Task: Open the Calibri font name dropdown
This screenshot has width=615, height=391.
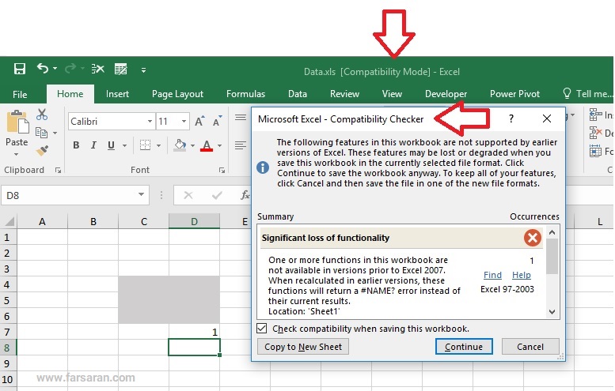Action: pos(150,122)
